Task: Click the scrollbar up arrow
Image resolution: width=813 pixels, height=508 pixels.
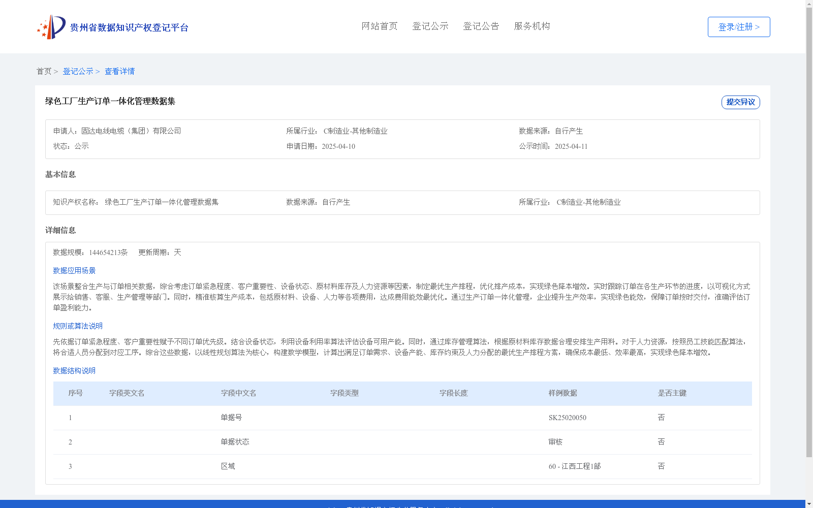Action: click(x=809, y=4)
